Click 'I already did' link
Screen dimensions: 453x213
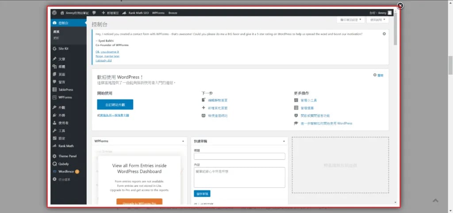104,60
